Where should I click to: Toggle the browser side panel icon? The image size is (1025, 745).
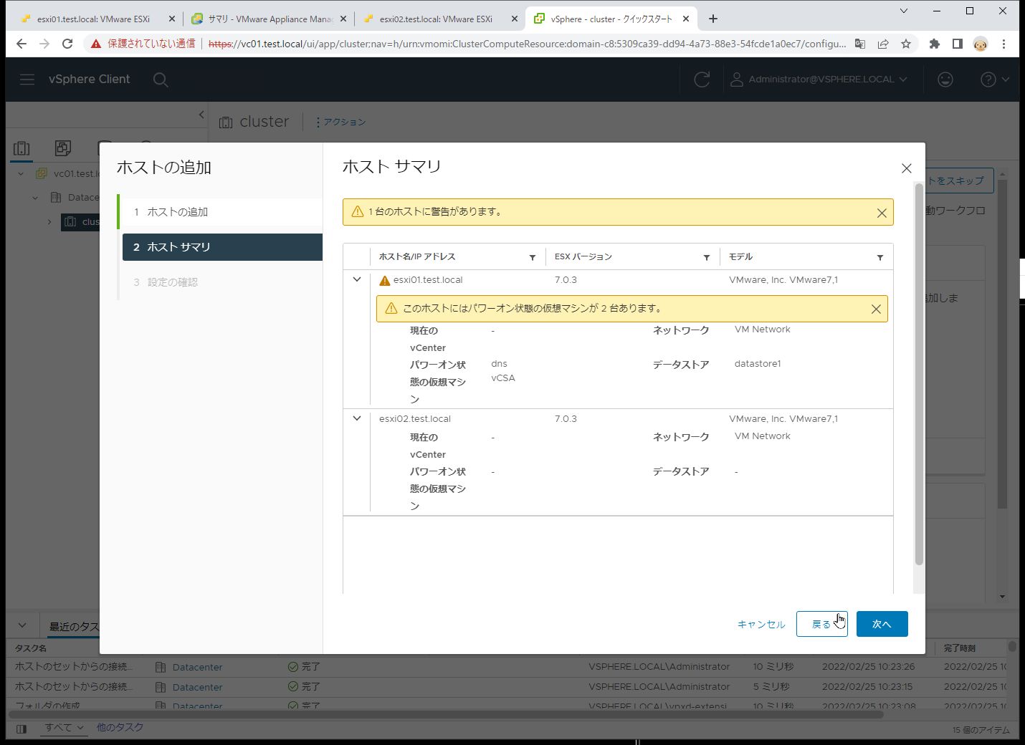point(957,44)
